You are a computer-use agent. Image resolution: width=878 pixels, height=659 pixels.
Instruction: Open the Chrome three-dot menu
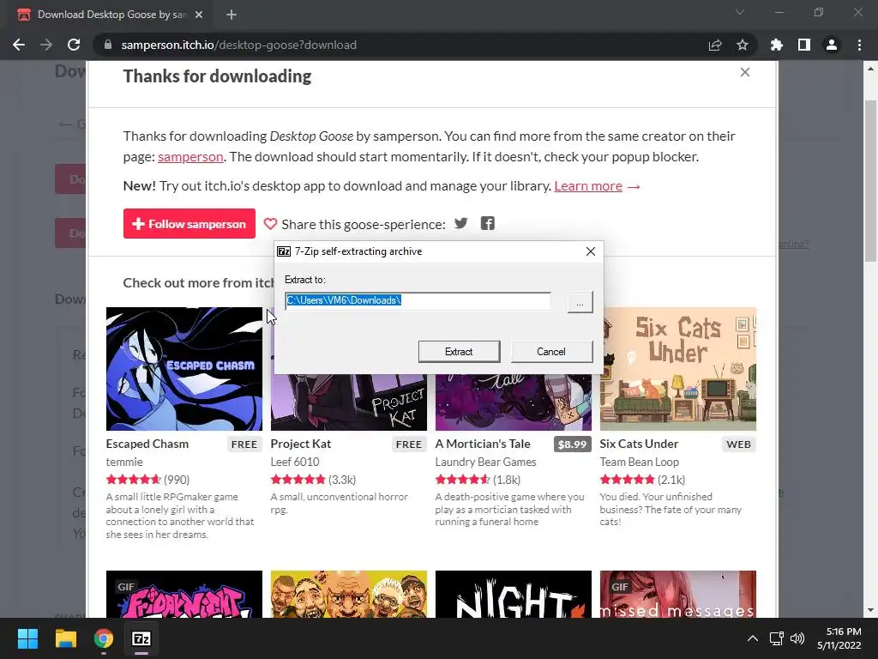859,45
